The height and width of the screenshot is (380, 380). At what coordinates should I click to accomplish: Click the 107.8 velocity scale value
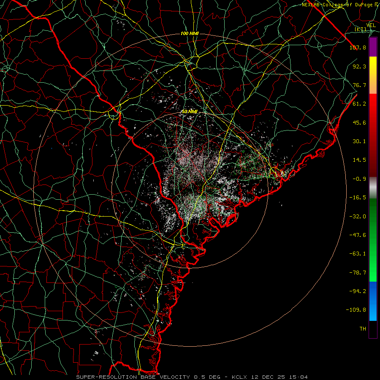click(x=358, y=47)
